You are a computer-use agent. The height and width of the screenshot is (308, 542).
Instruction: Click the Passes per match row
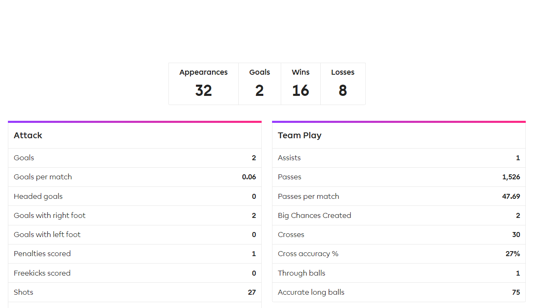click(x=398, y=196)
